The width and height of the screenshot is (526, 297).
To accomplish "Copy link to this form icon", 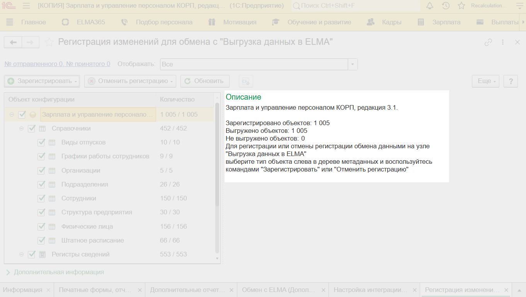I will coord(488,42).
